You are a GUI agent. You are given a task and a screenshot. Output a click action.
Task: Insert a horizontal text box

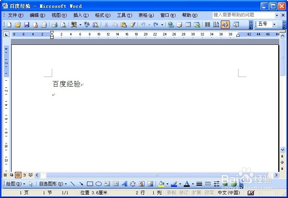[107, 183]
